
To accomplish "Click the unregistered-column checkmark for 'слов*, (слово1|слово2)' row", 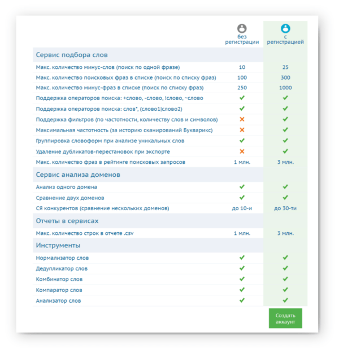I will coord(242,108).
